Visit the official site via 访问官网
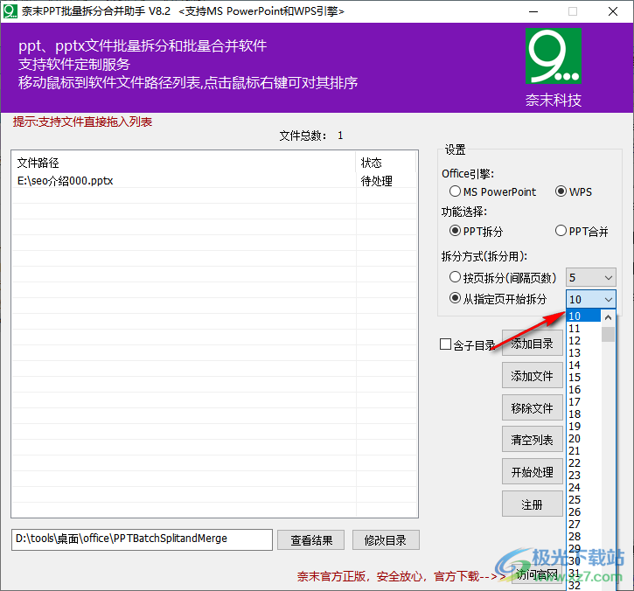 [x=536, y=574]
